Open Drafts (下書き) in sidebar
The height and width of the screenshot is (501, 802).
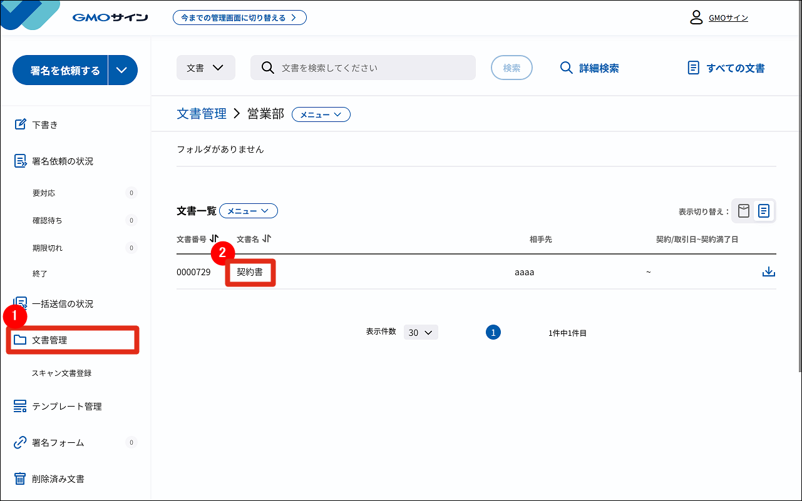44,124
